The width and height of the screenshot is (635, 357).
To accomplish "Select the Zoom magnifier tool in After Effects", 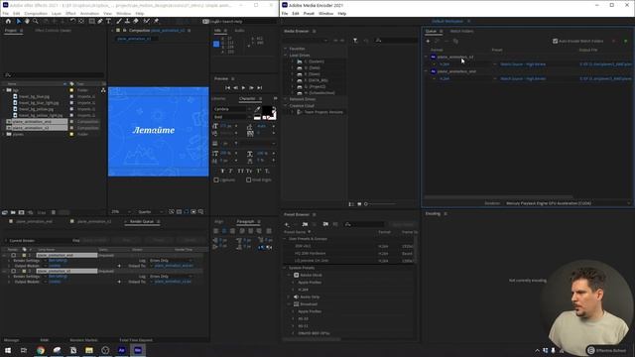I will 36,21.
